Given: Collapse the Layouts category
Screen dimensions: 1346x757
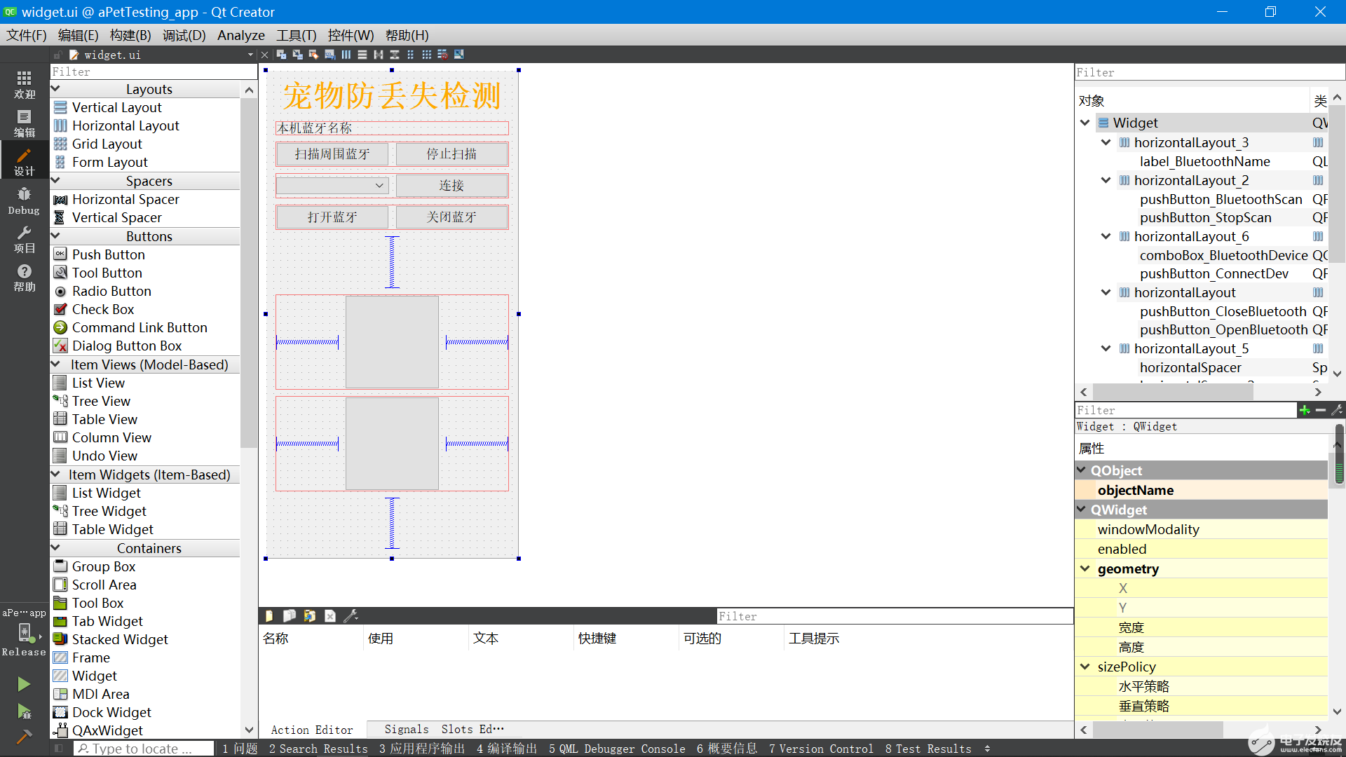Looking at the screenshot, I should (56, 89).
